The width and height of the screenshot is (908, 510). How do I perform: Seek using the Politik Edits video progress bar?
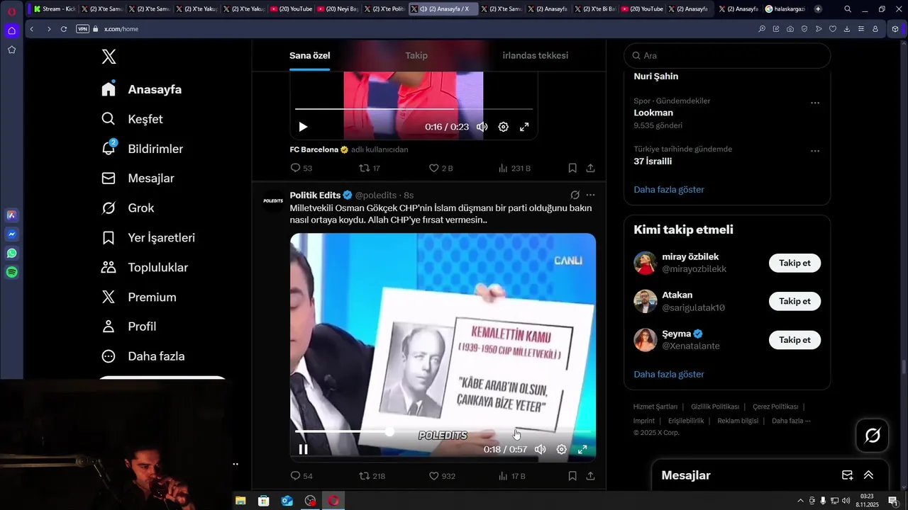pos(443,431)
